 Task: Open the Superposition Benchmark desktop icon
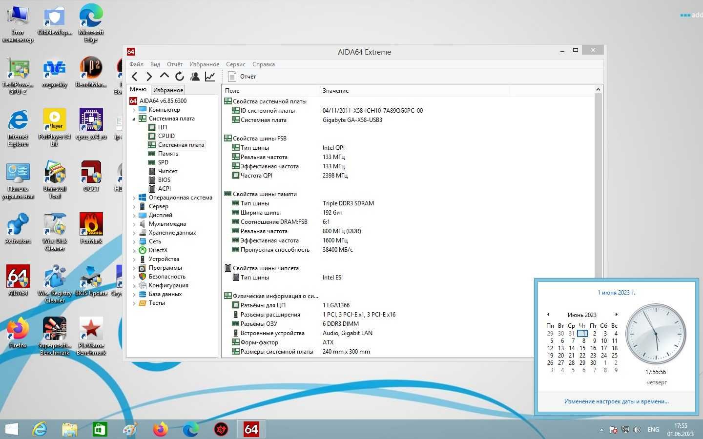click(x=55, y=336)
